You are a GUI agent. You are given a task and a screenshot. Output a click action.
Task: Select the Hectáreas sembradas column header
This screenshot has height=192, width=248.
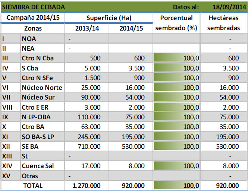[223, 23]
